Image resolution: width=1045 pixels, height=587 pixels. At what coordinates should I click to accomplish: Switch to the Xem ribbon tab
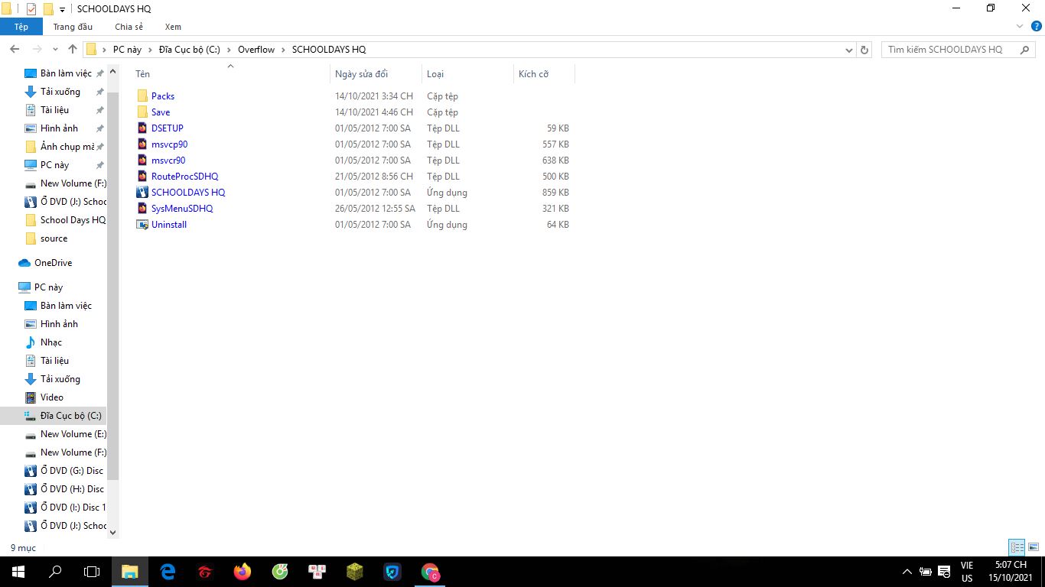[x=173, y=27]
